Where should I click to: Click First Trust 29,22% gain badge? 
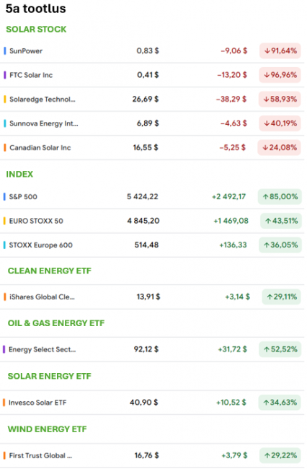pos(280,455)
